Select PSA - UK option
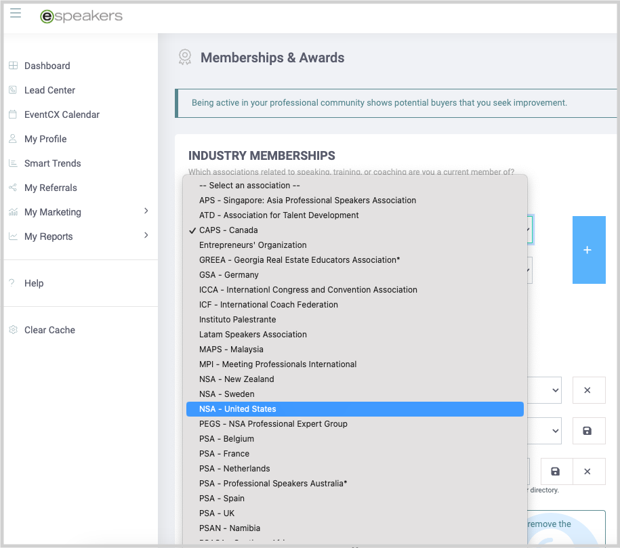620x548 pixels. pyautogui.click(x=354, y=513)
